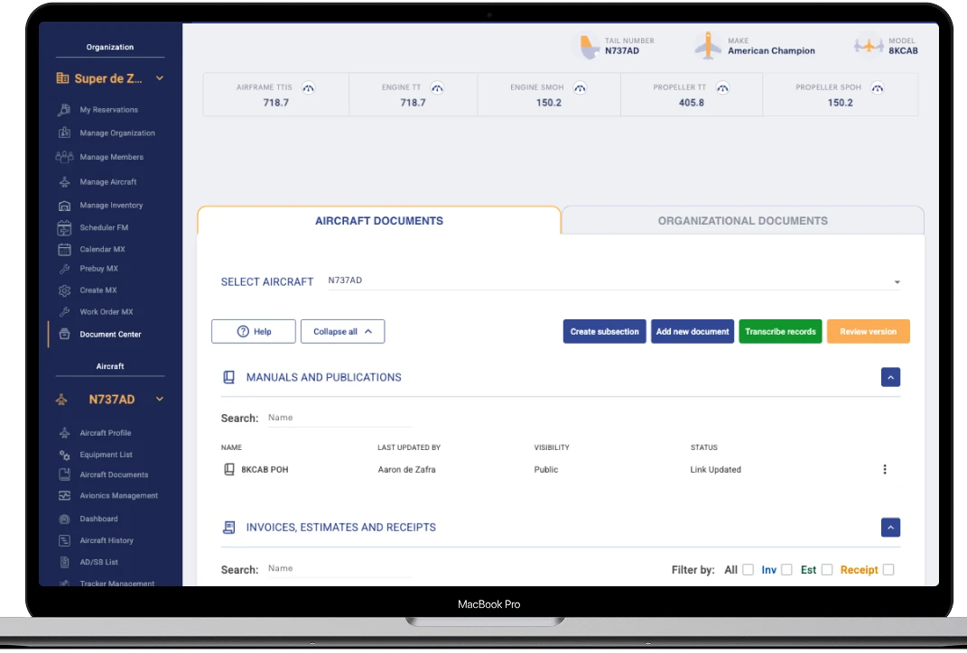Click the Create MX gear icon

coord(64,290)
